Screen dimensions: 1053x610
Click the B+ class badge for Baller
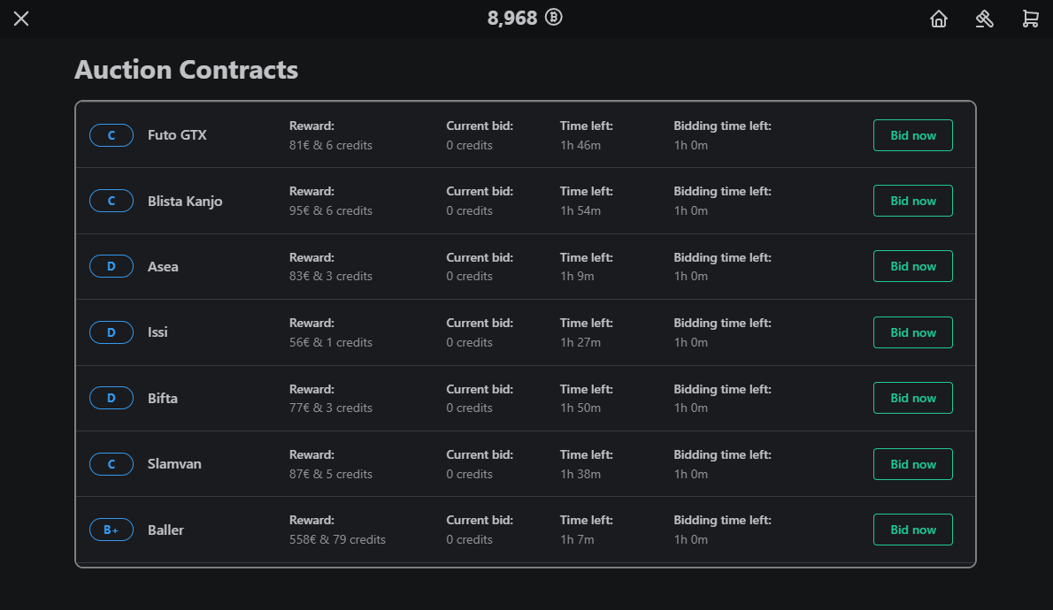(111, 530)
